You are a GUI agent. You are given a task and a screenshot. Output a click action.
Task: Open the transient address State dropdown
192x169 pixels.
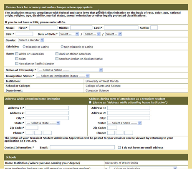[124, 123]
